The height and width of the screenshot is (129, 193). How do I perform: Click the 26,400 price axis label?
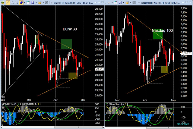click(99, 9)
